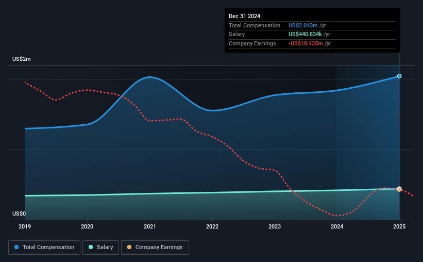Screen dimensions: 423x262
Task: Click the 2021 x-axis label
Action: (x=150, y=226)
